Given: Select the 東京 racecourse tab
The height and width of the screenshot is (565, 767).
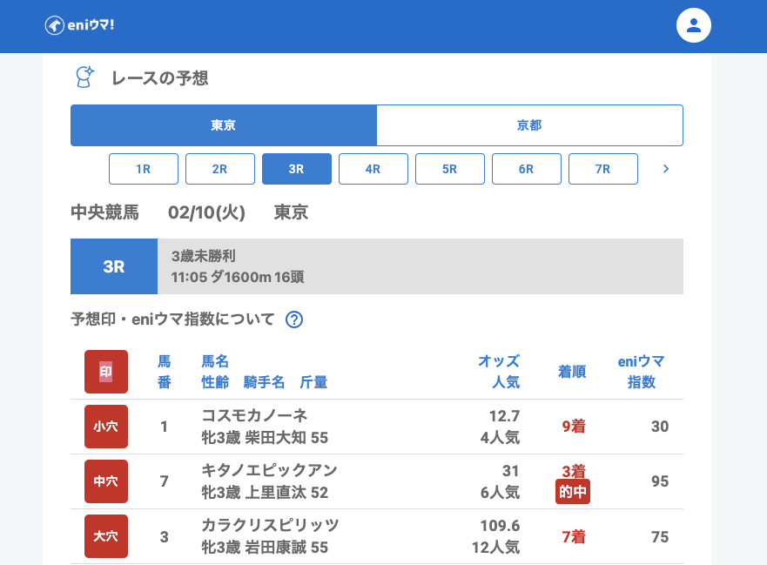Looking at the screenshot, I should click(x=224, y=125).
